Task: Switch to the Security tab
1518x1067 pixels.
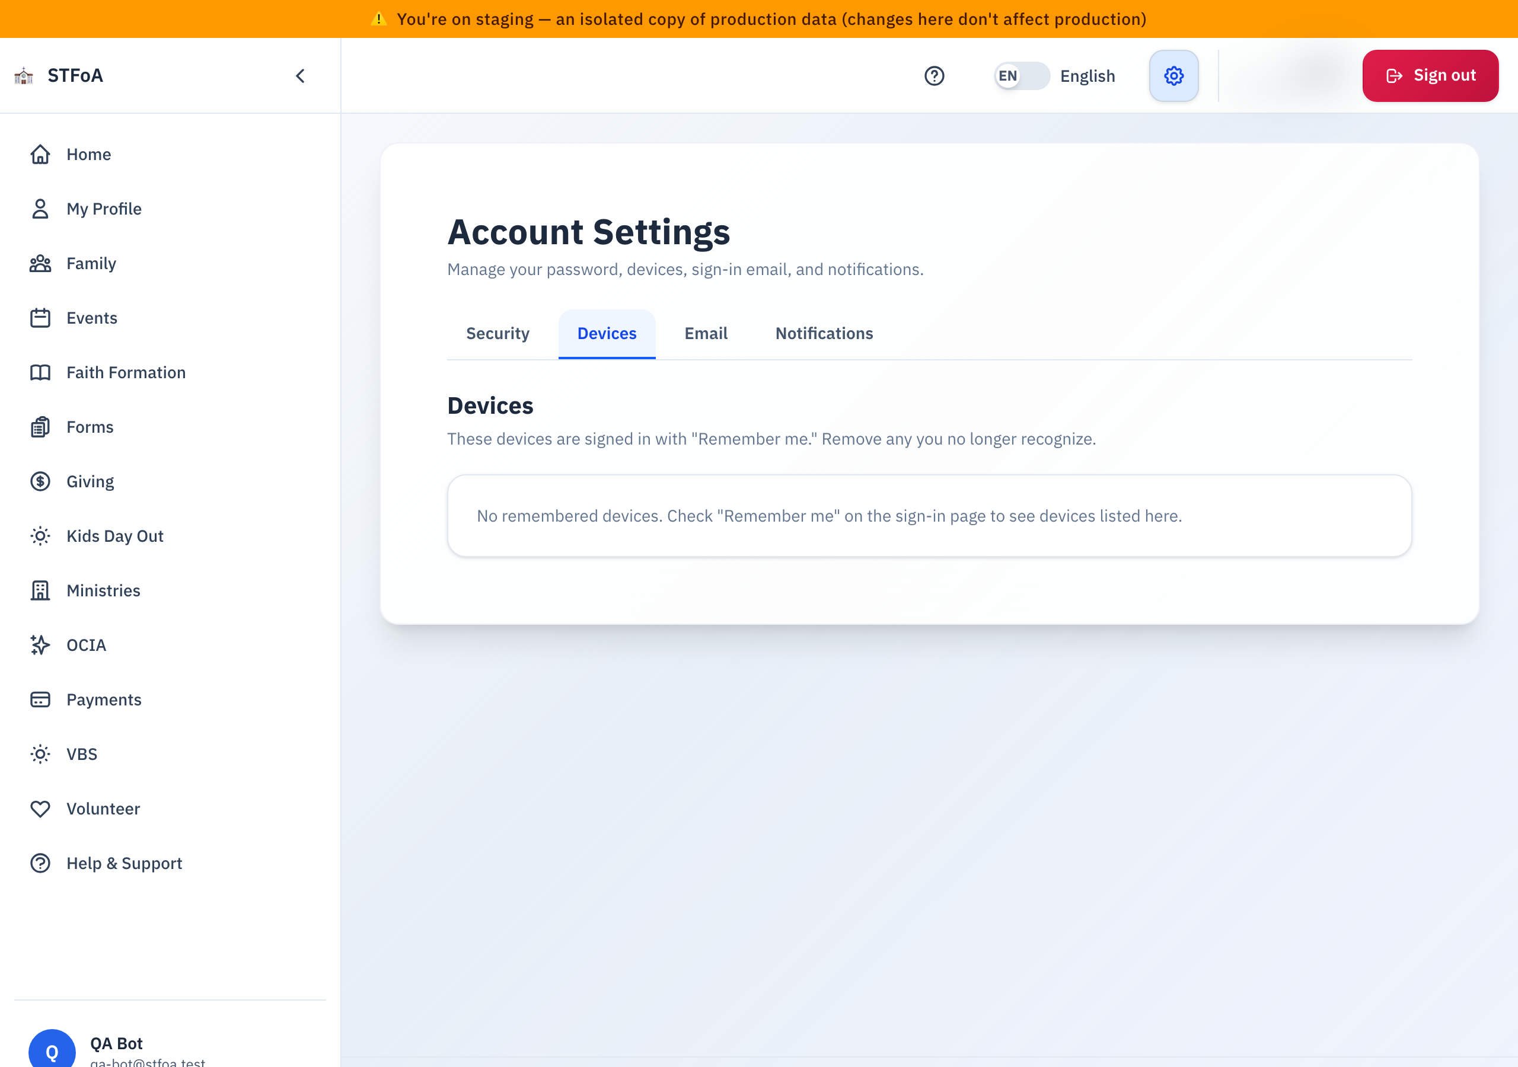Action: coord(497,334)
